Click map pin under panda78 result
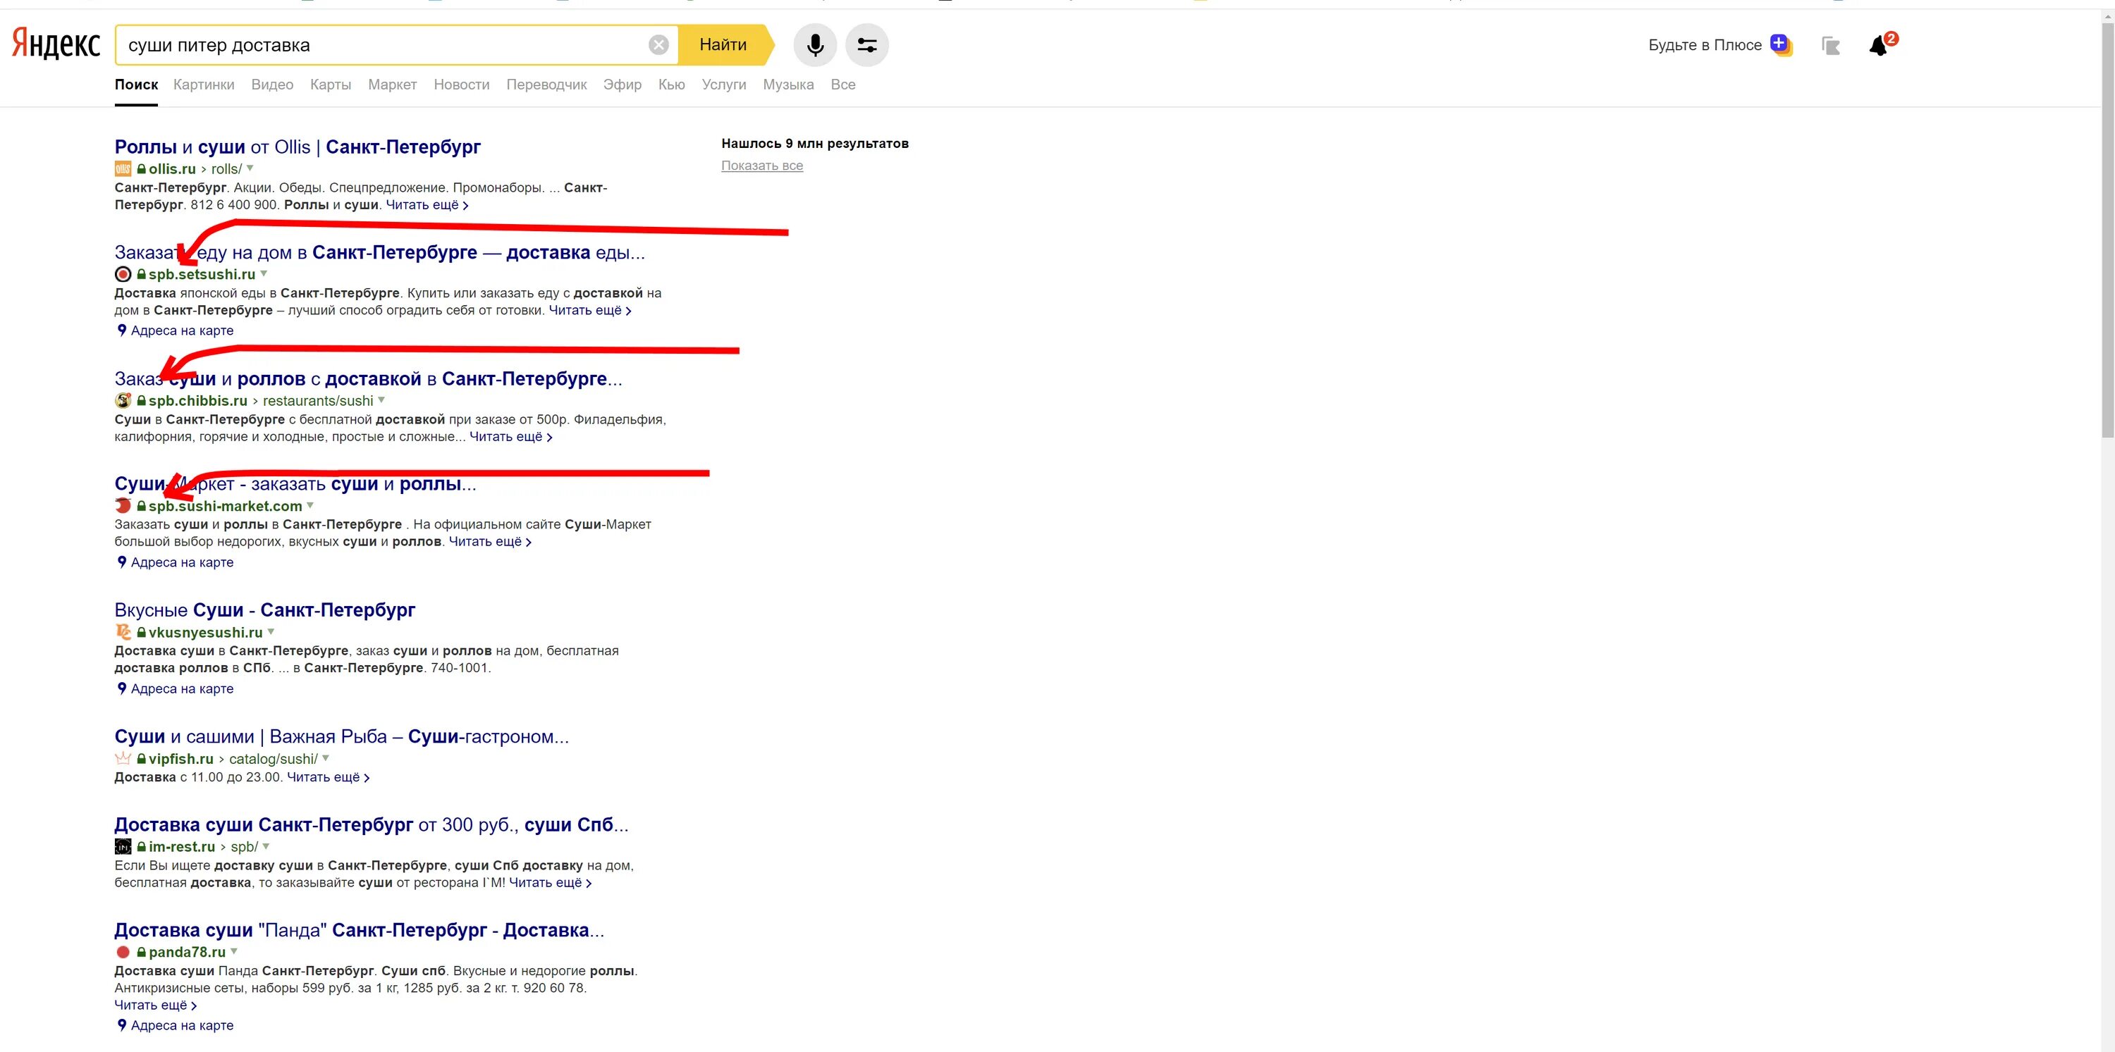The image size is (2115, 1052). [121, 1025]
